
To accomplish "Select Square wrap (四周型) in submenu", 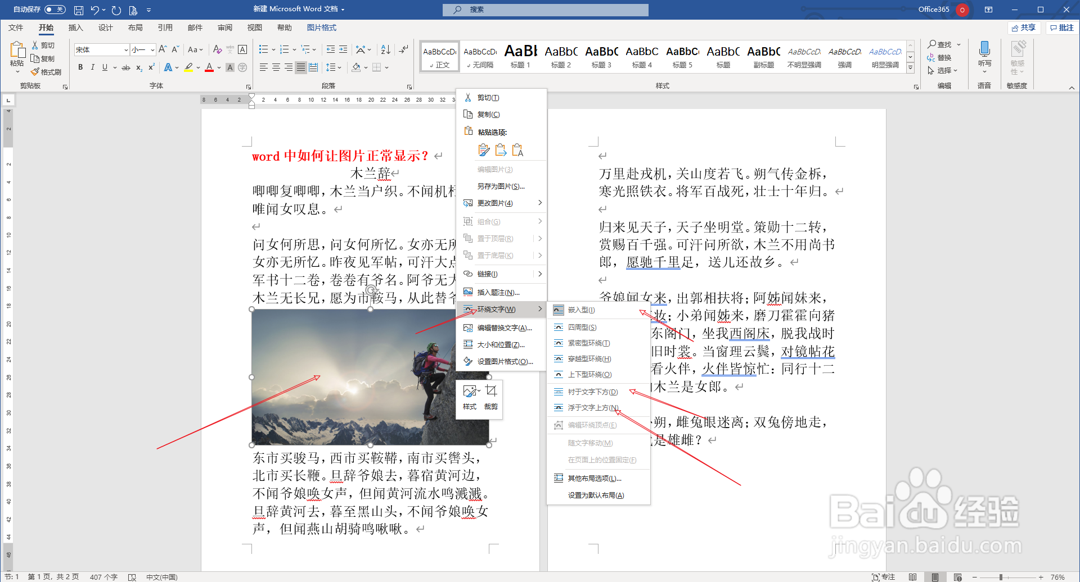I will coord(598,327).
